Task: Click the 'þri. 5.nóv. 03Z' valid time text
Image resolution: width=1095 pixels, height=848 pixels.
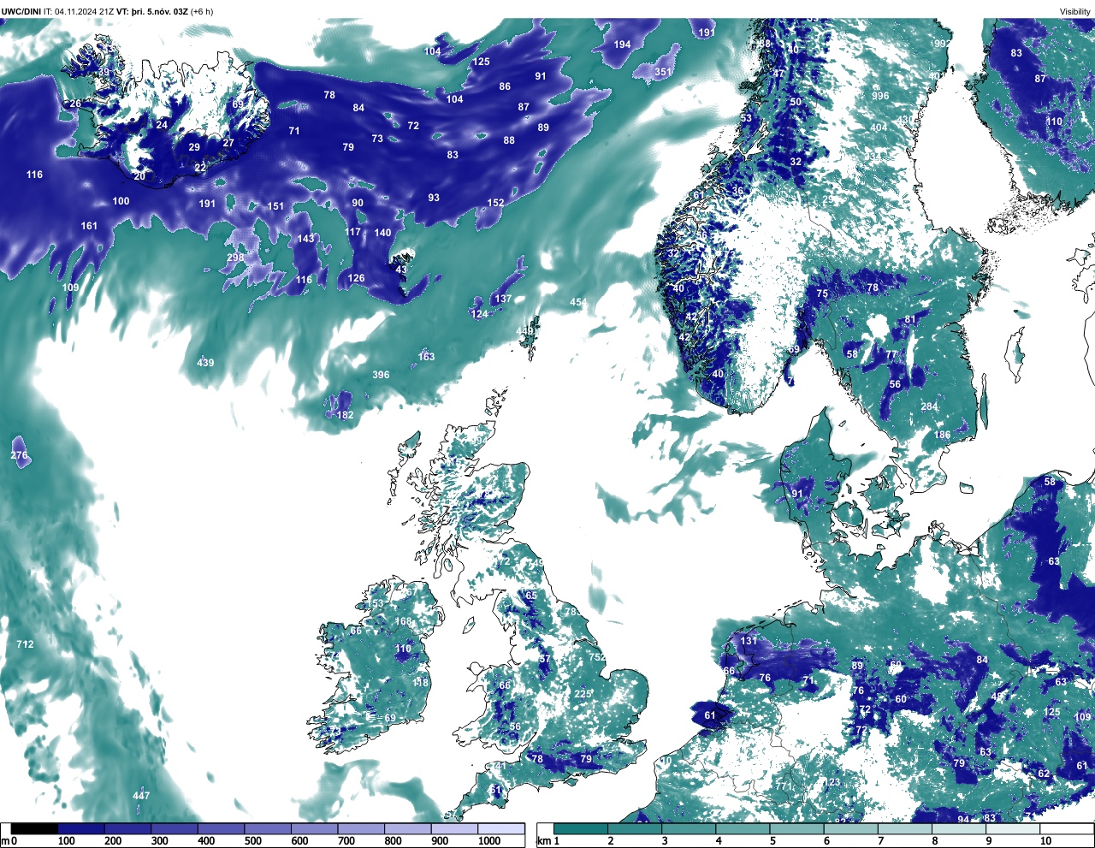Action: tap(159, 11)
